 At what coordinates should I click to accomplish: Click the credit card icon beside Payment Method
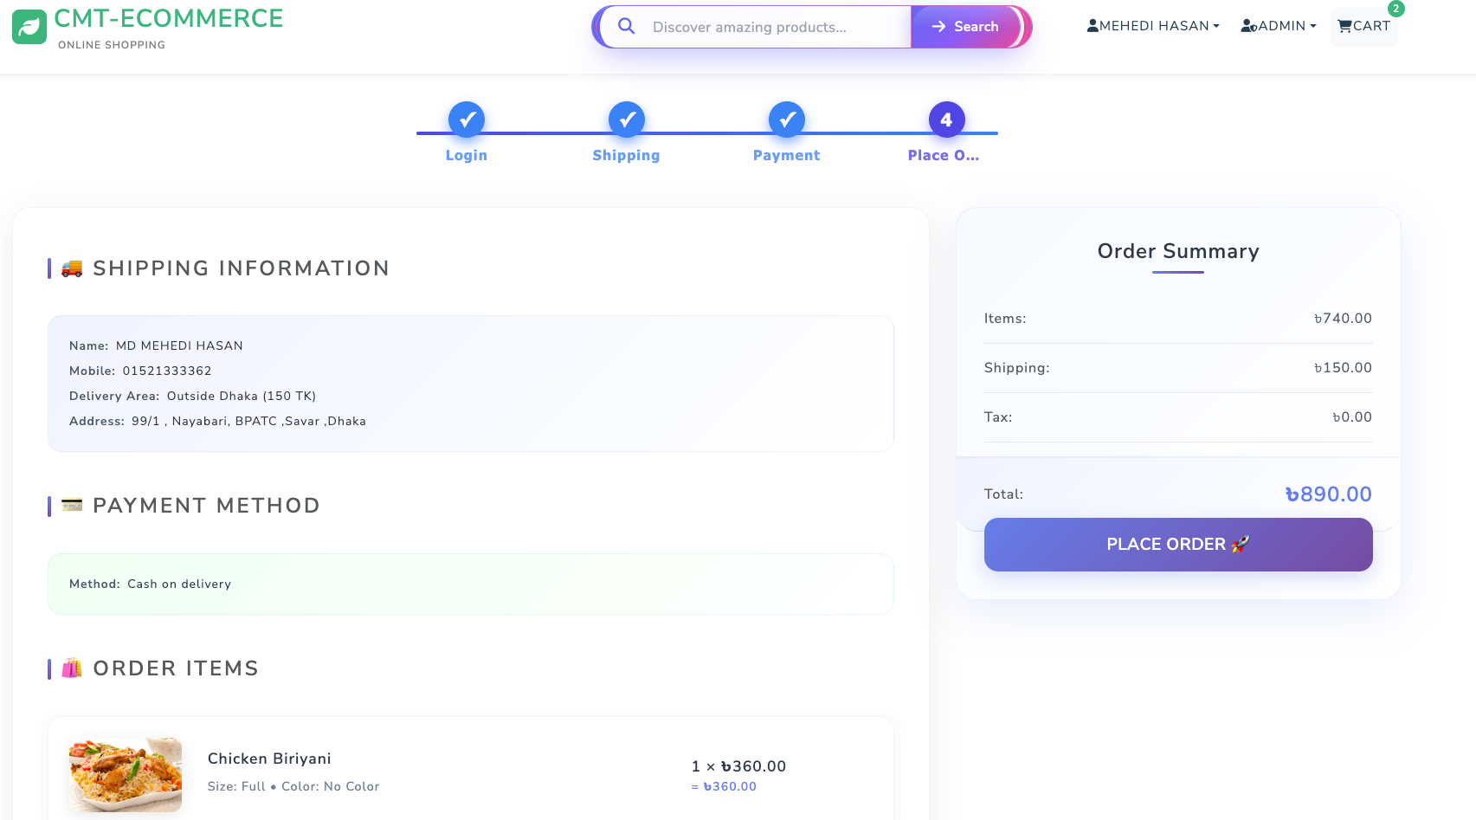[72, 505]
